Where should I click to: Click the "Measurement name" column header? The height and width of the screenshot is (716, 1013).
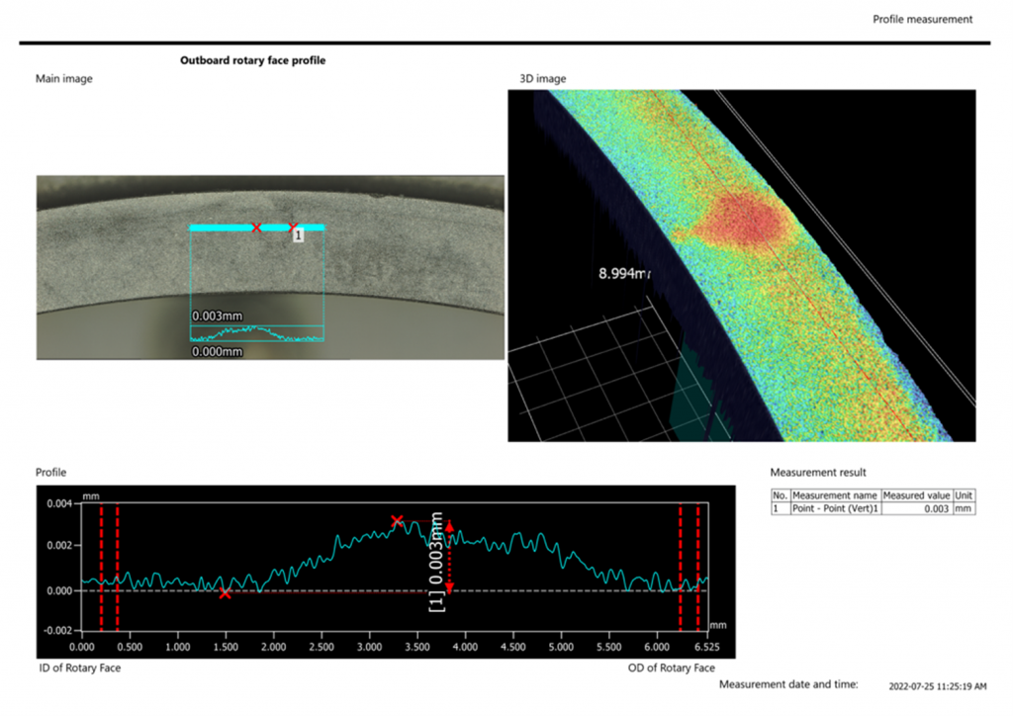(835, 495)
